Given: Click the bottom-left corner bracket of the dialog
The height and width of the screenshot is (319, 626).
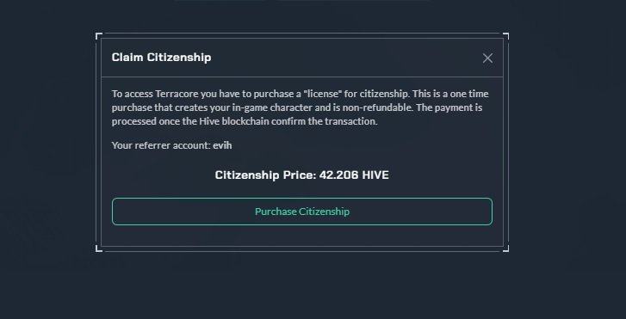Looking at the screenshot, I should point(99,248).
